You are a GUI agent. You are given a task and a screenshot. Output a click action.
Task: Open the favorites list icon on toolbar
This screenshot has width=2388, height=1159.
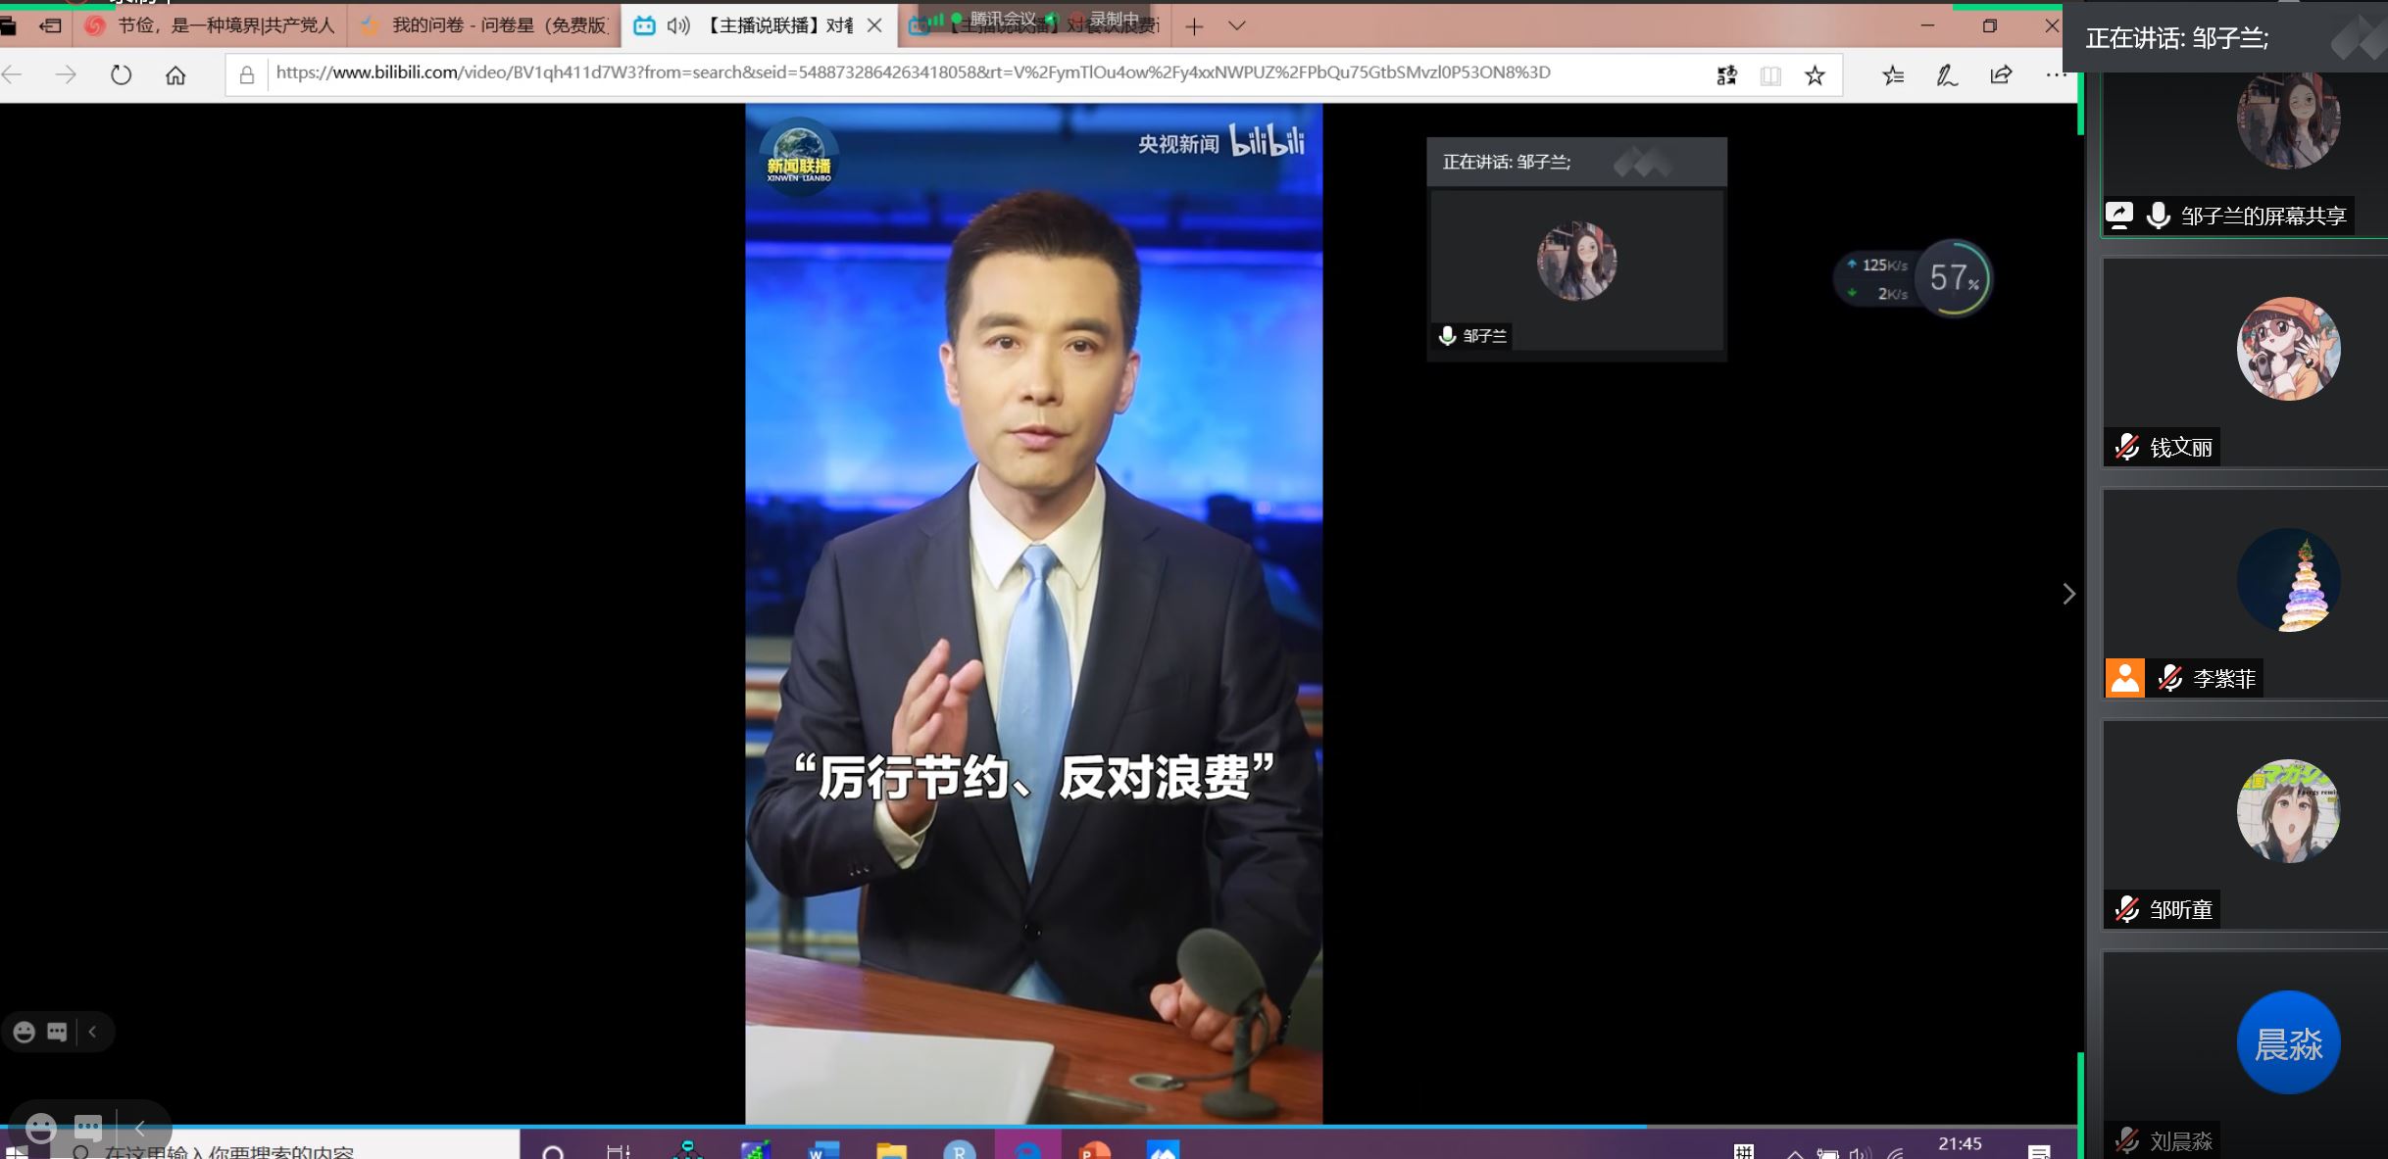(1893, 73)
